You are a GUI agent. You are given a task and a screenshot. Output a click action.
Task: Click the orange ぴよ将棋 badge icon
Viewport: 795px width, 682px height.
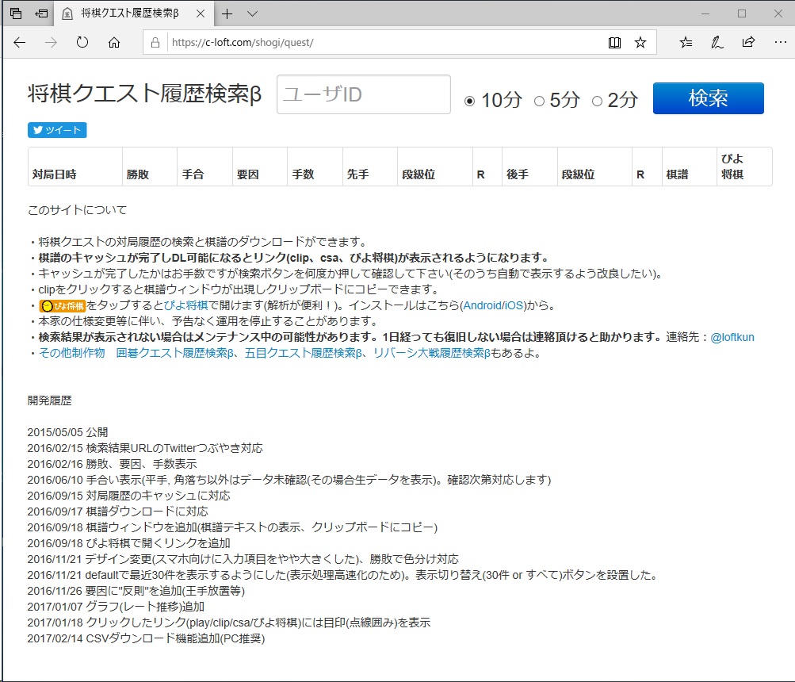tap(63, 306)
